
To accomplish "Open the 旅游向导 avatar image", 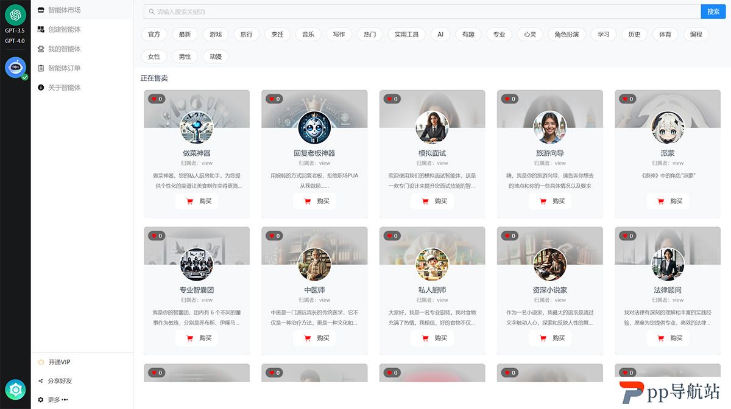I will tap(550, 127).
